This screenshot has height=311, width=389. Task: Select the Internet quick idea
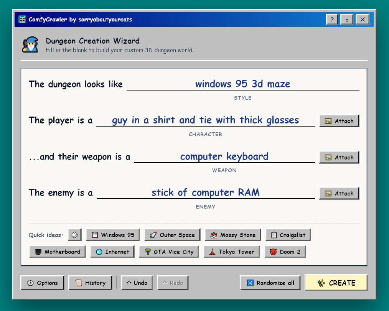(x=112, y=252)
